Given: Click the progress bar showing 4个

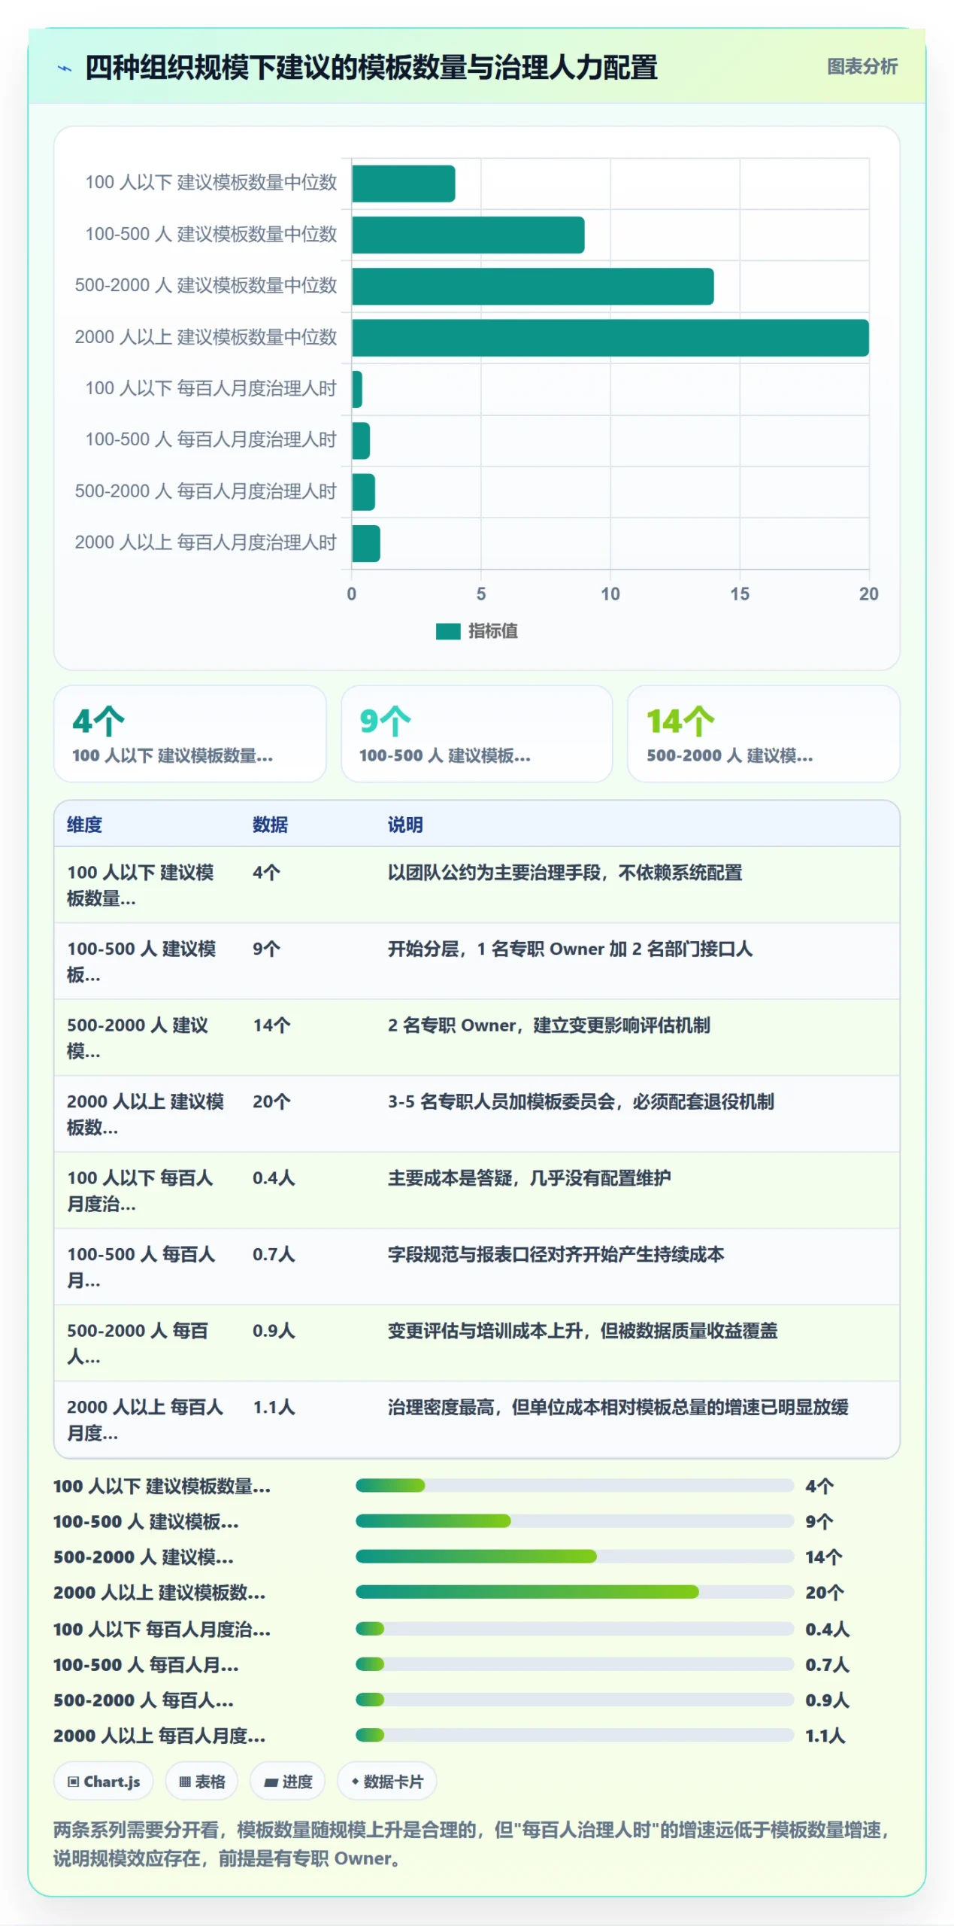Looking at the screenshot, I should [x=574, y=1484].
